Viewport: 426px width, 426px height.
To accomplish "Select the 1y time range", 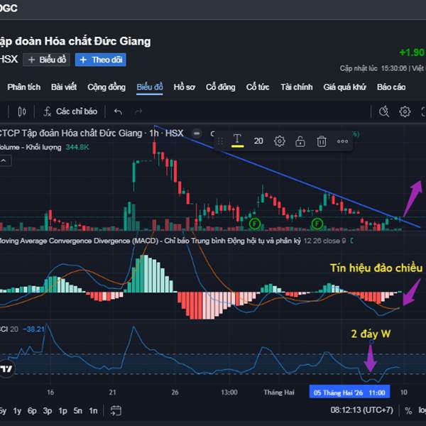I will (x=17, y=410).
